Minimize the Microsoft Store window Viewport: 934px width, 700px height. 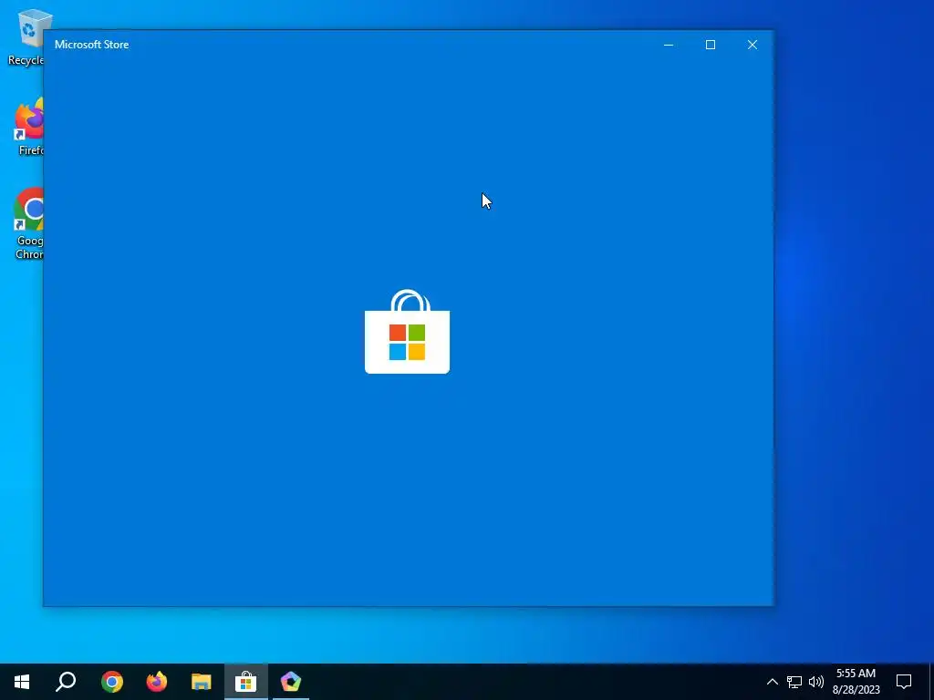point(669,45)
